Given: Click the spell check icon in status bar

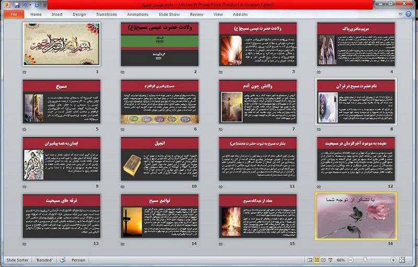Looking at the screenshot, I should [x=63, y=260].
